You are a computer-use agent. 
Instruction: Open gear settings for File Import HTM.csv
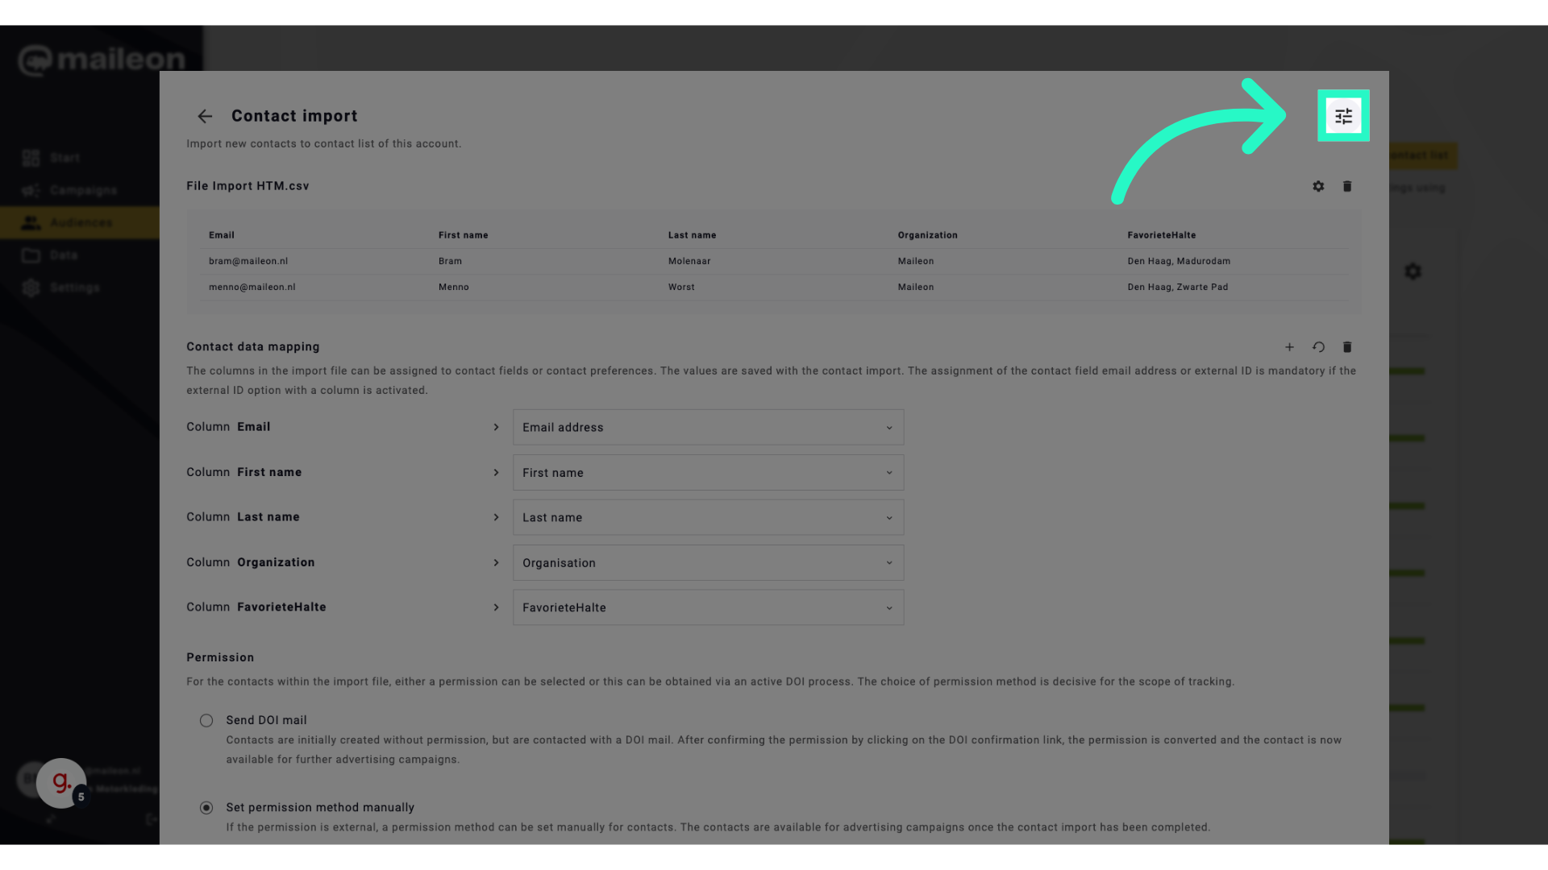[1318, 186]
